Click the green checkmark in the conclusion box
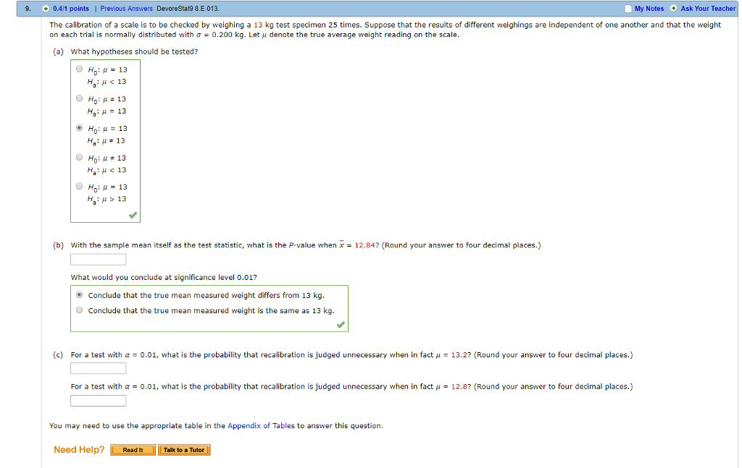Image resolution: width=742 pixels, height=468 pixels. pos(341,324)
